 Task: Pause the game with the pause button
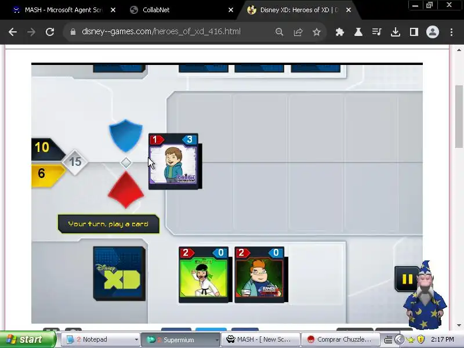pos(407,279)
